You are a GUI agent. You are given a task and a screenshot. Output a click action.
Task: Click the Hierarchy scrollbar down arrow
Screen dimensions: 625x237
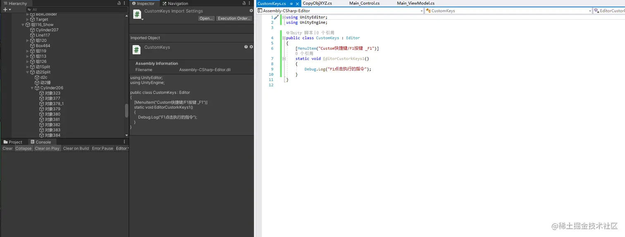[126, 135]
